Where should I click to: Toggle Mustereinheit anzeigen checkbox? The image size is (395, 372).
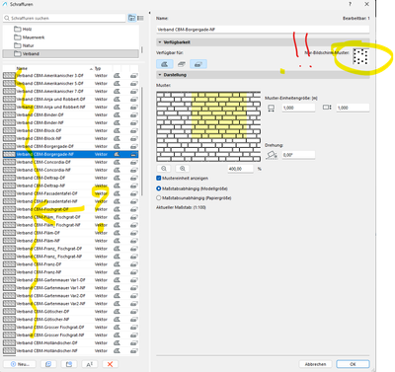159,178
